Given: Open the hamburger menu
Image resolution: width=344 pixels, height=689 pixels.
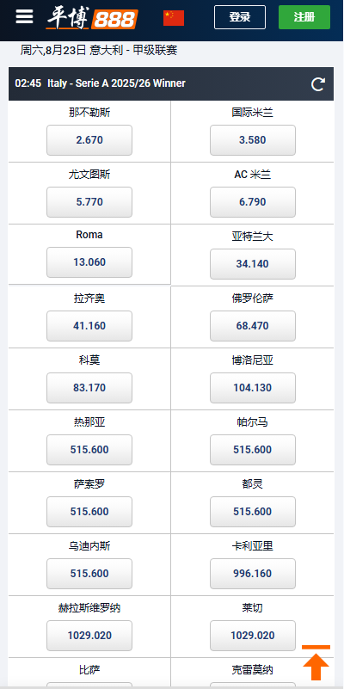Looking at the screenshot, I should [24, 16].
